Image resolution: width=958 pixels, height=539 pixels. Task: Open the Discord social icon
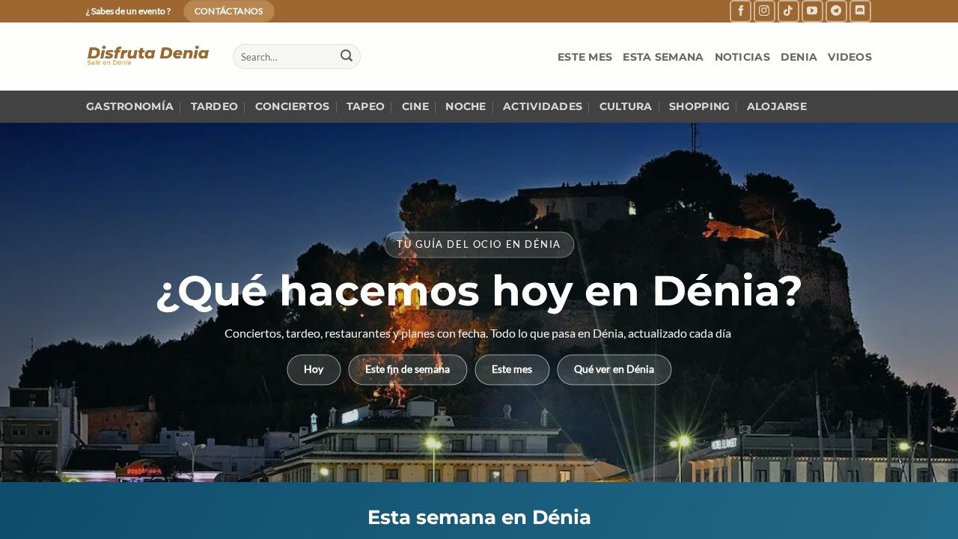(860, 11)
